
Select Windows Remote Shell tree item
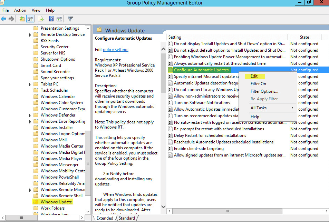(x=61, y=195)
